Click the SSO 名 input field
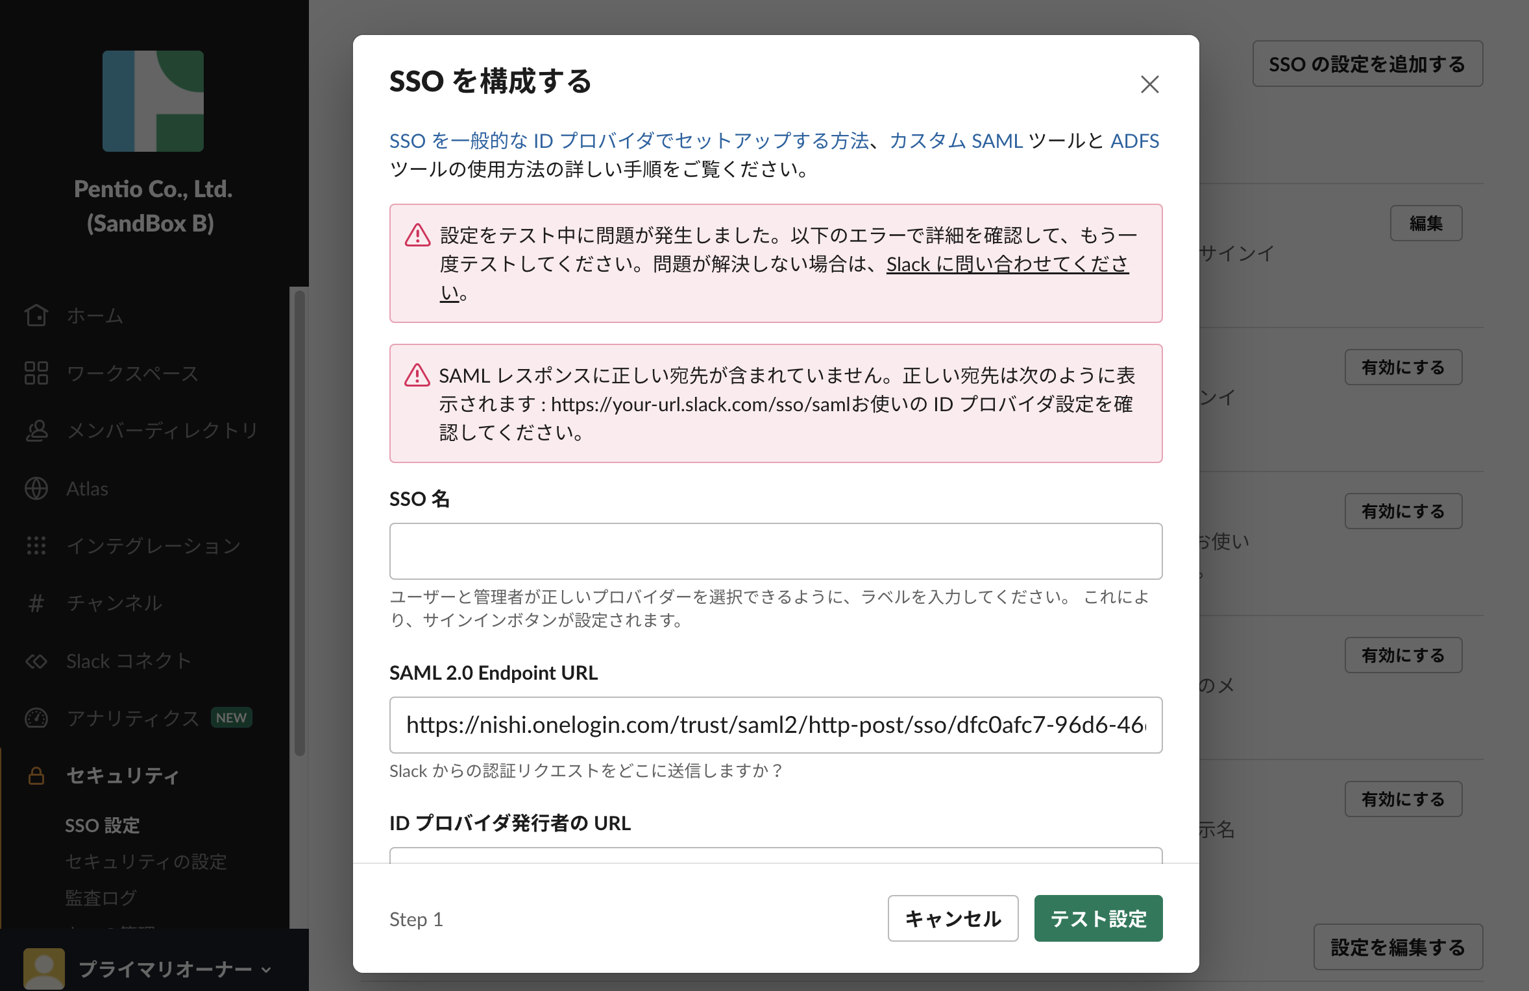This screenshot has width=1529, height=991. click(776, 551)
